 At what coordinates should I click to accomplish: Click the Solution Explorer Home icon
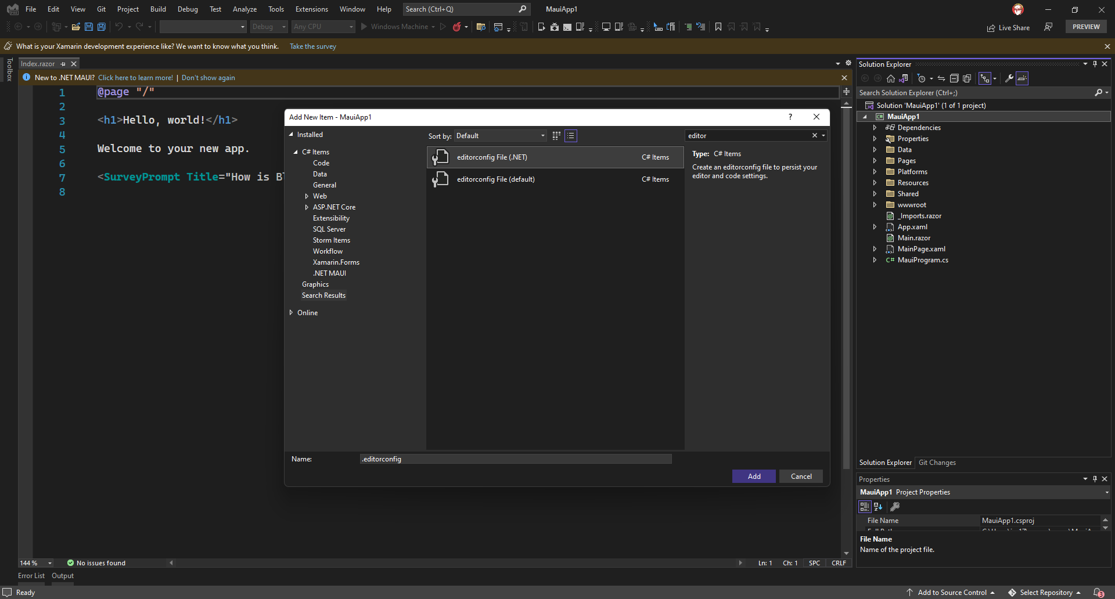pos(890,78)
